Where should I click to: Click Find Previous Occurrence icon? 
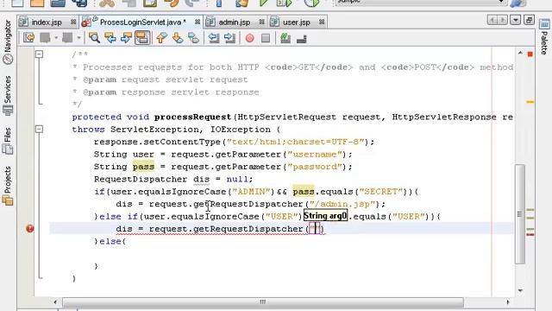[110, 38]
